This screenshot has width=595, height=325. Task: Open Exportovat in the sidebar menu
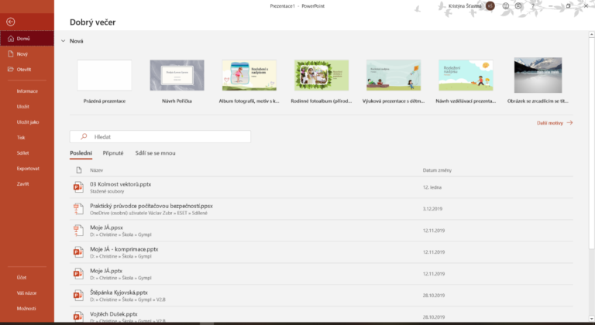click(28, 168)
